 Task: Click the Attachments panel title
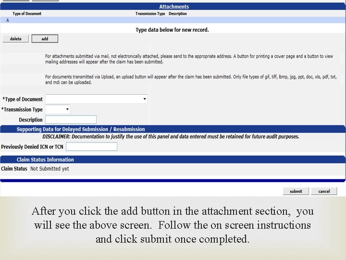174,7
